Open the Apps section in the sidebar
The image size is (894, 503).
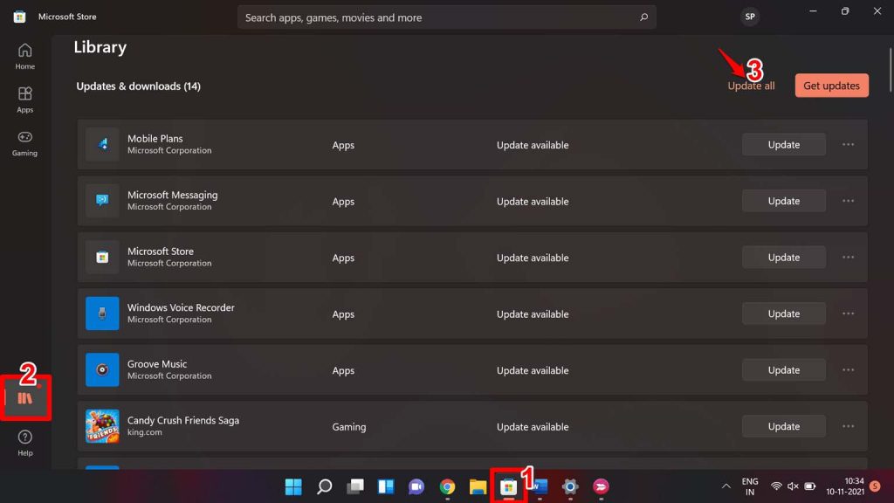(x=24, y=99)
